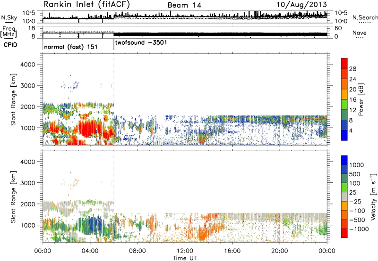Screen dimensions: 378x261
Task: Click the "18" label on frequency axis
Action: point(32,28)
